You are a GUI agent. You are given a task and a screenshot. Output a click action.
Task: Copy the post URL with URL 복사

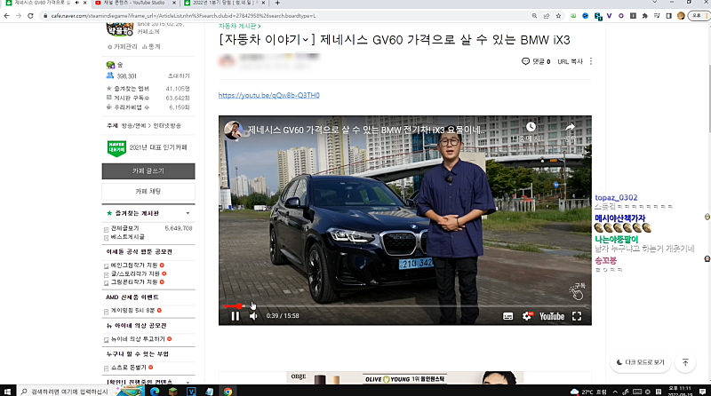pos(570,61)
